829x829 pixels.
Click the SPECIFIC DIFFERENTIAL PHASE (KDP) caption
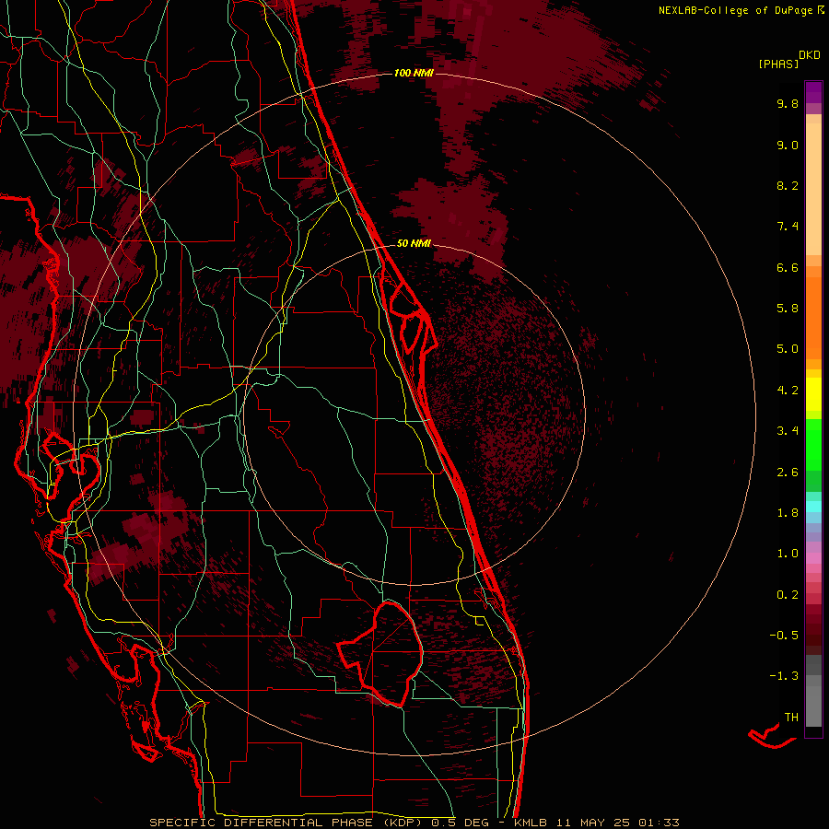pyautogui.click(x=288, y=823)
